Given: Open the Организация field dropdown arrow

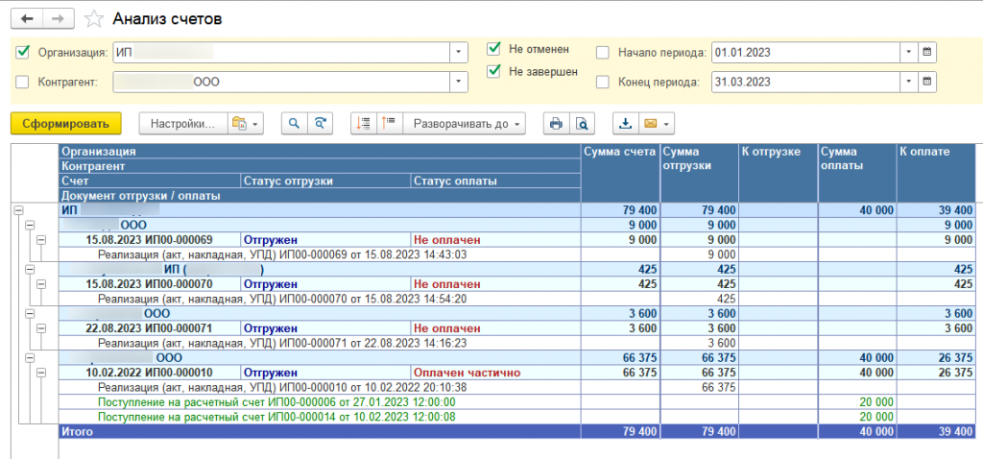Looking at the screenshot, I should 459,53.
